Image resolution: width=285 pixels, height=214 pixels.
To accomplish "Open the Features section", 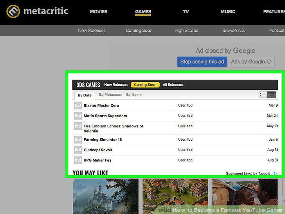I will pyautogui.click(x=274, y=12).
